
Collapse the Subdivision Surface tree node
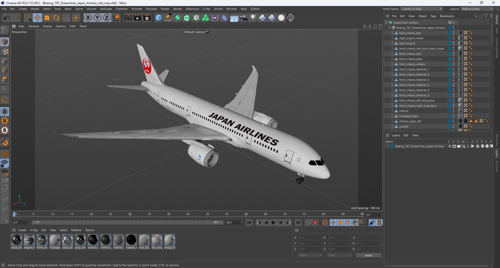(386, 23)
